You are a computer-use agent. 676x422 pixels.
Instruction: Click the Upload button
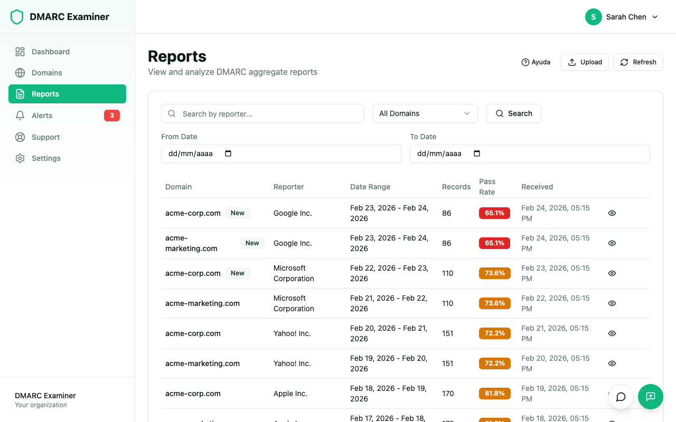[x=585, y=62]
